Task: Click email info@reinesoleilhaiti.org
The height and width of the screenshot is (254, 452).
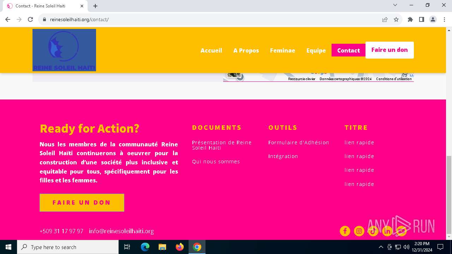Action: (121, 231)
